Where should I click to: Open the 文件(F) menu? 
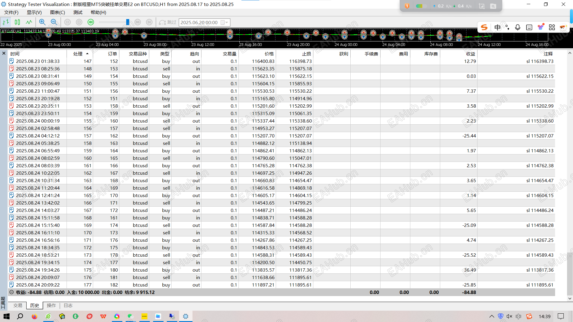tap(11, 12)
